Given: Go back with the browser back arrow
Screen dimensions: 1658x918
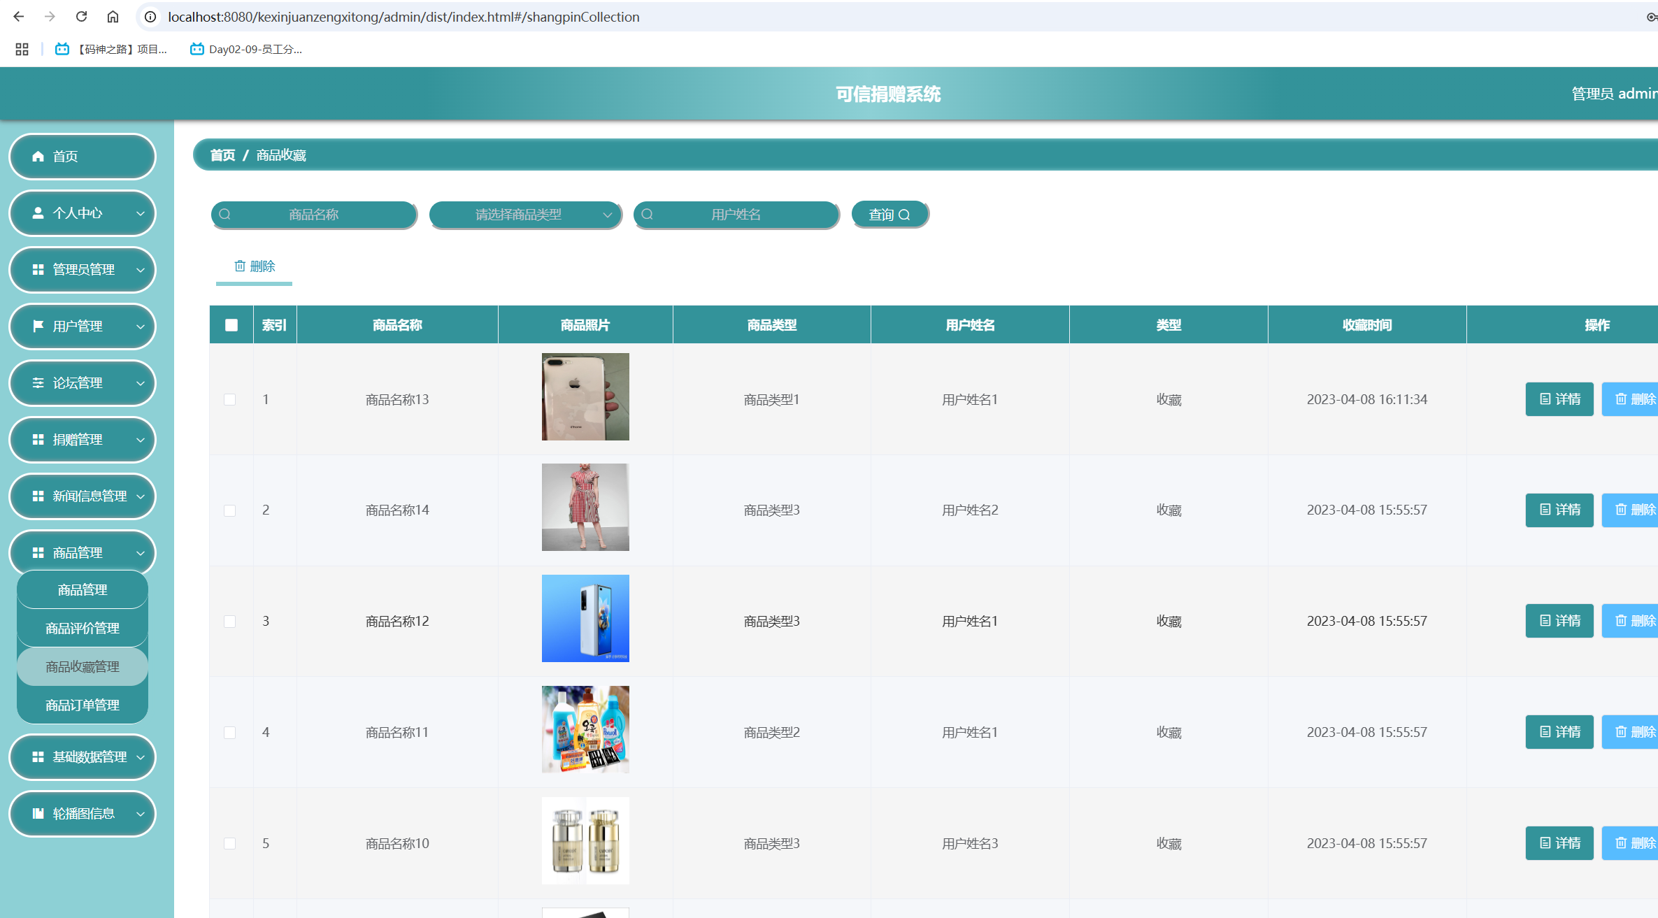Looking at the screenshot, I should click(x=19, y=17).
